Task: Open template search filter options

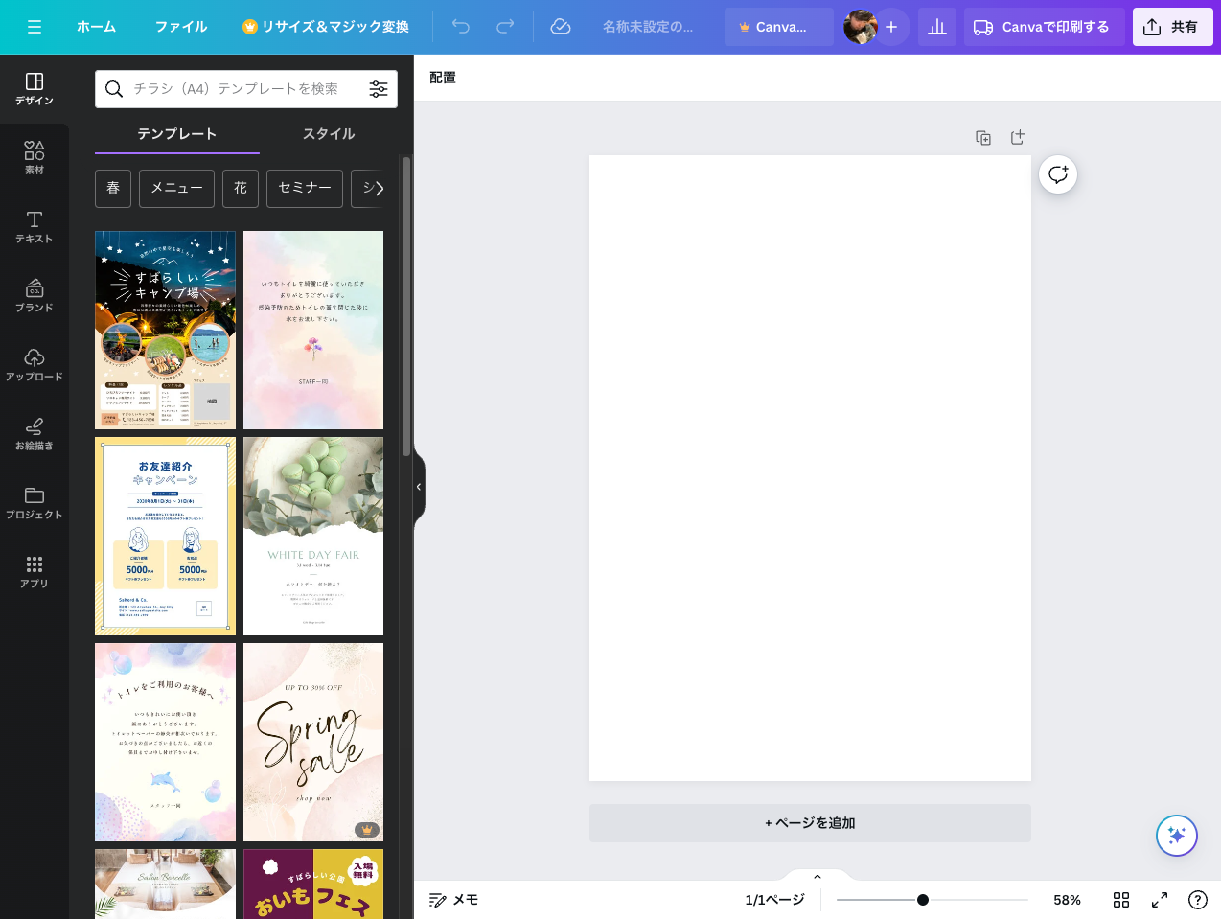Action: coord(379,88)
